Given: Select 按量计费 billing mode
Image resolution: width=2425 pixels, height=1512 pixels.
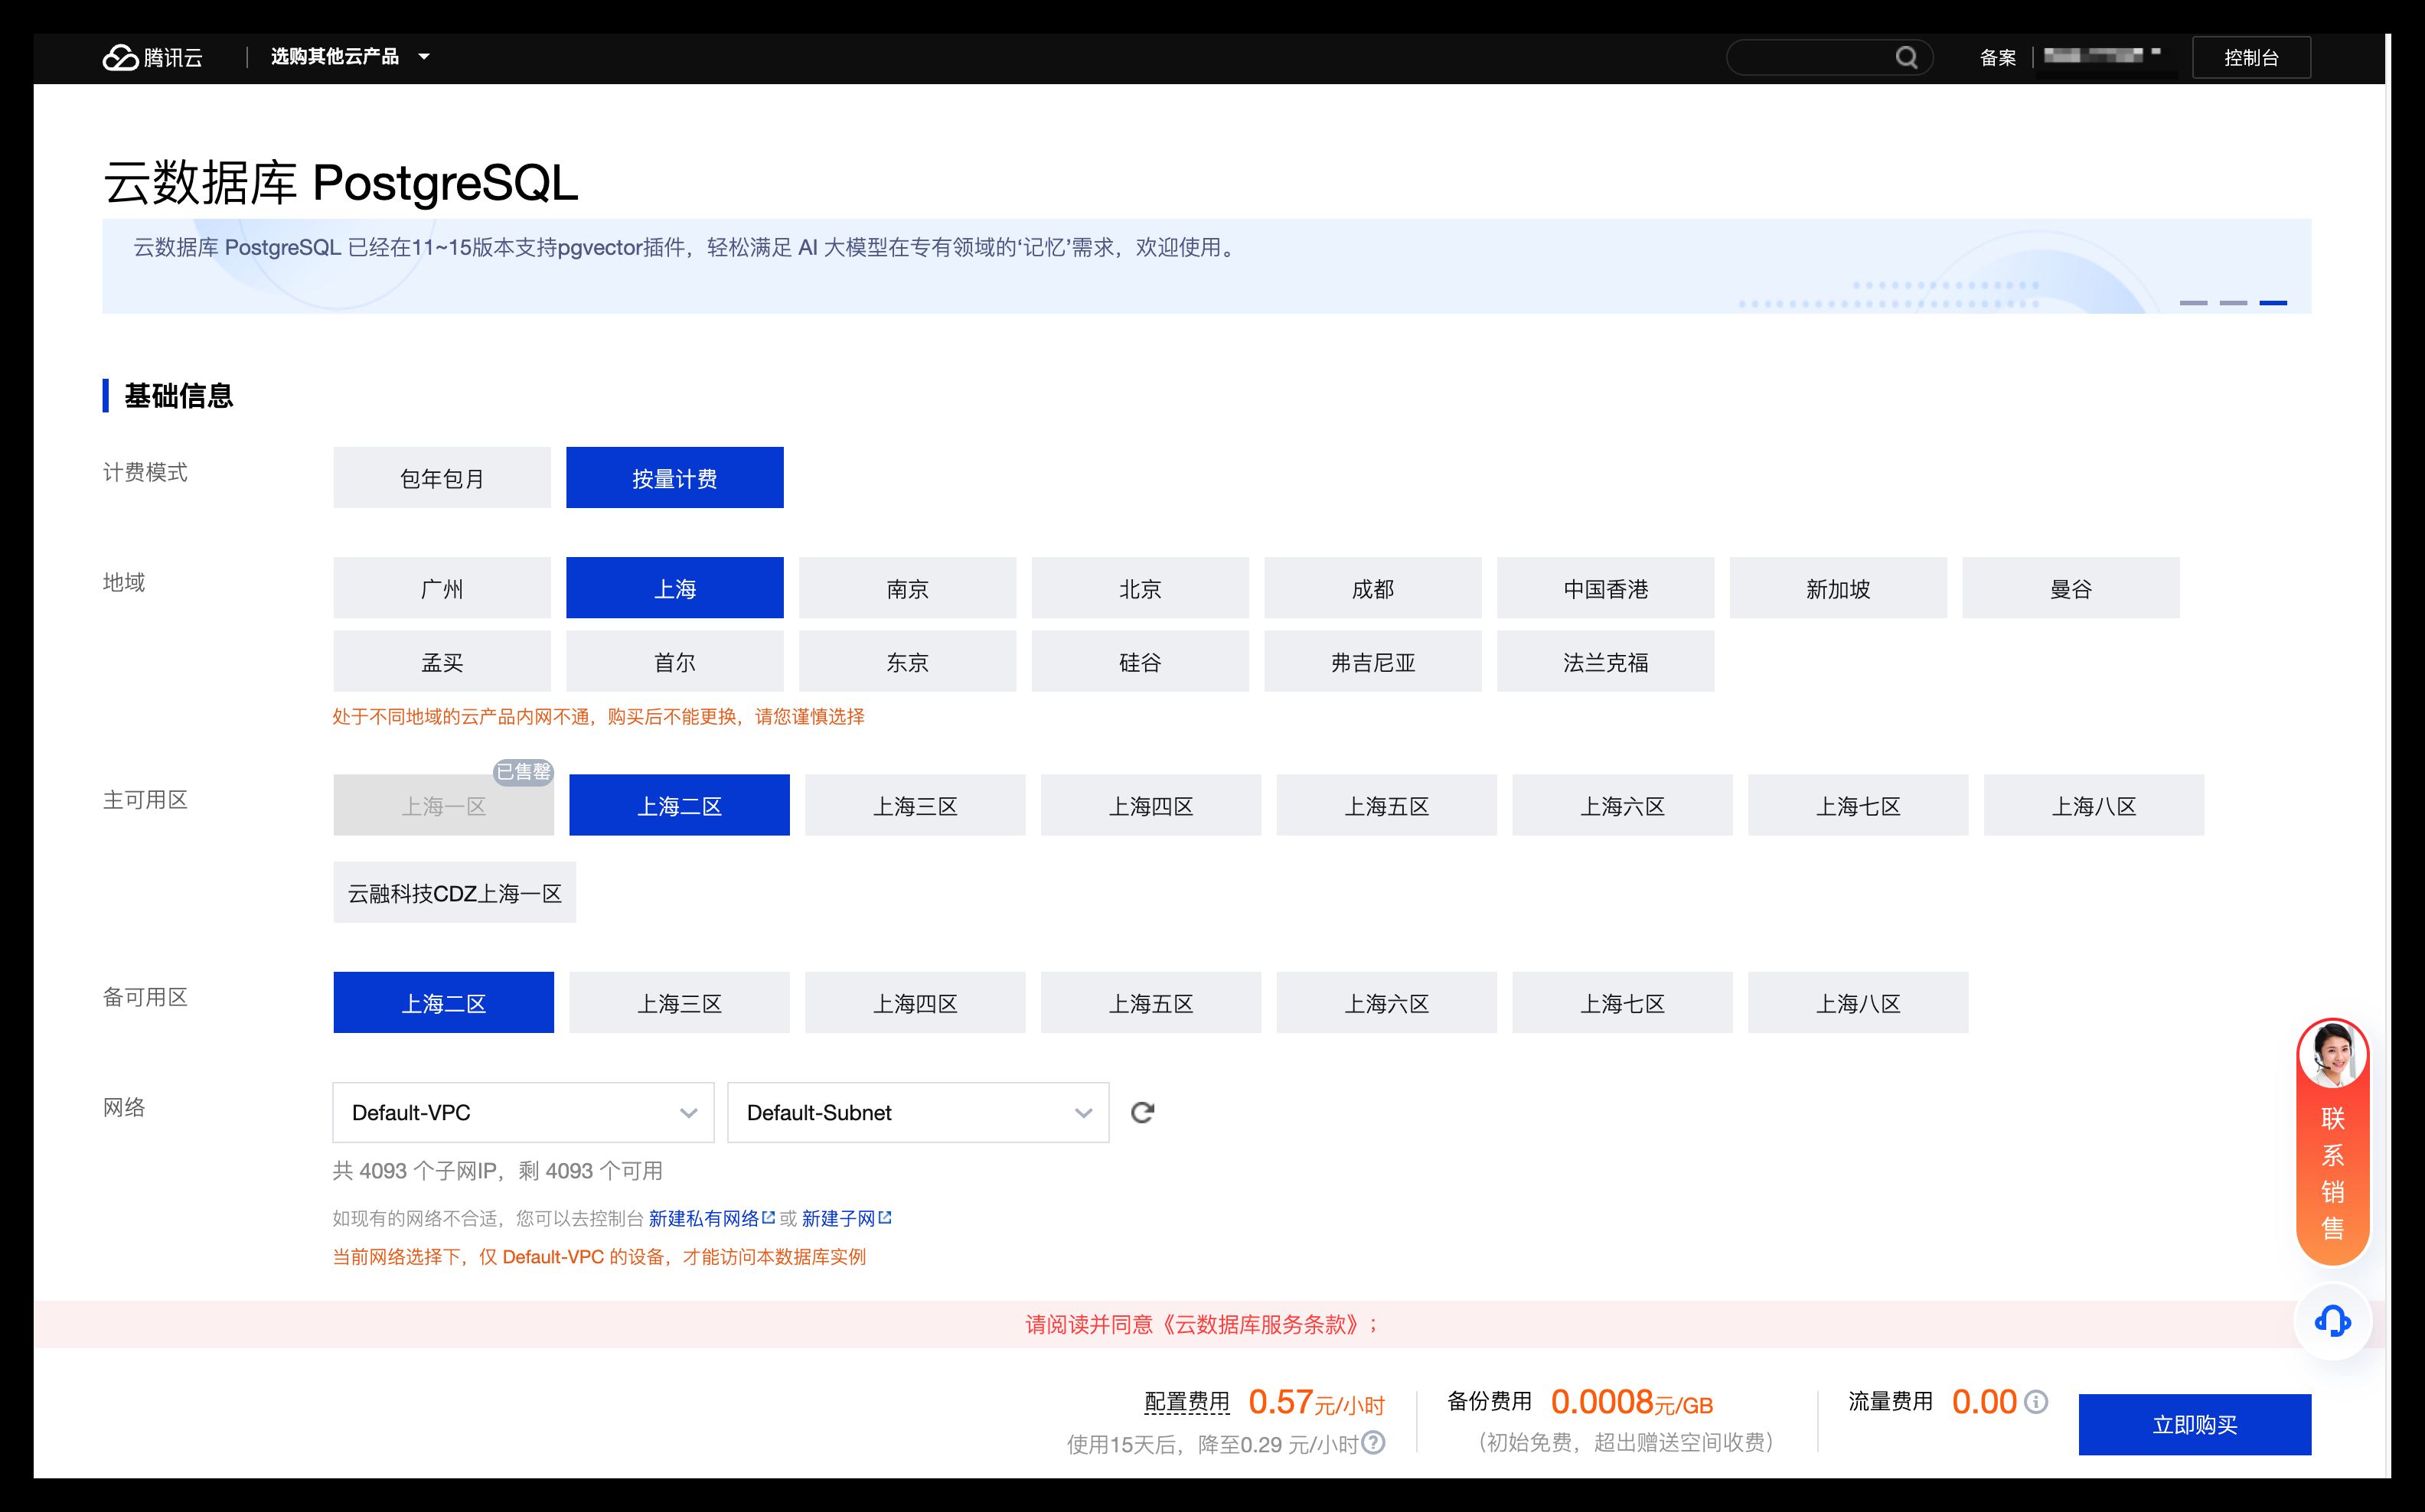Looking at the screenshot, I should [x=674, y=477].
